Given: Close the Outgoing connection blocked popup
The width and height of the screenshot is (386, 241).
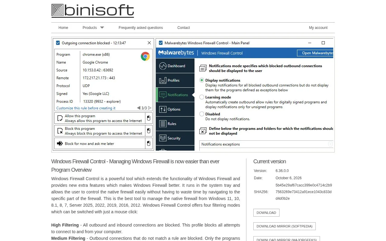Looking at the screenshot, I should (149, 43).
